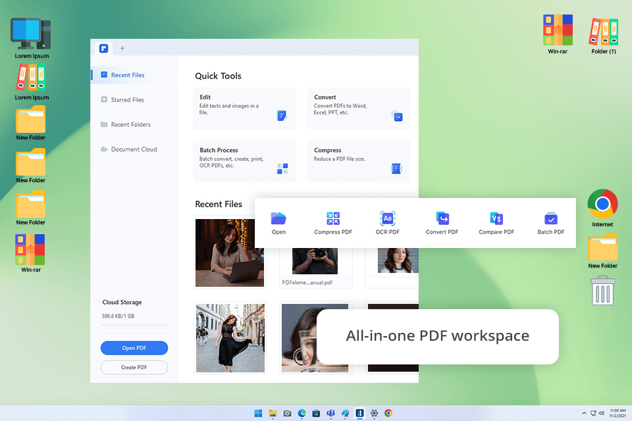Open the Lorem Ipsum binders desktop icon
The image size is (632, 421).
click(x=32, y=82)
